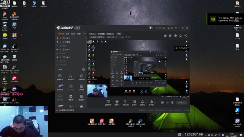The height and width of the screenshot is (137, 244).
Task: Add a 直播屏幕 screen capture source
Action: pyautogui.click(x=108, y=103)
